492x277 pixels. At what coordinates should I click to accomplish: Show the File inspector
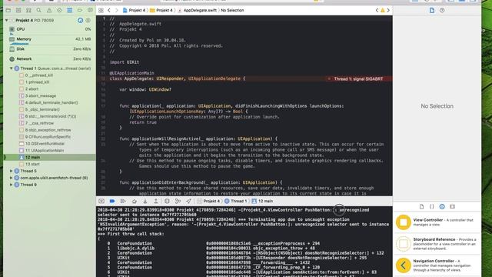click(x=432, y=10)
